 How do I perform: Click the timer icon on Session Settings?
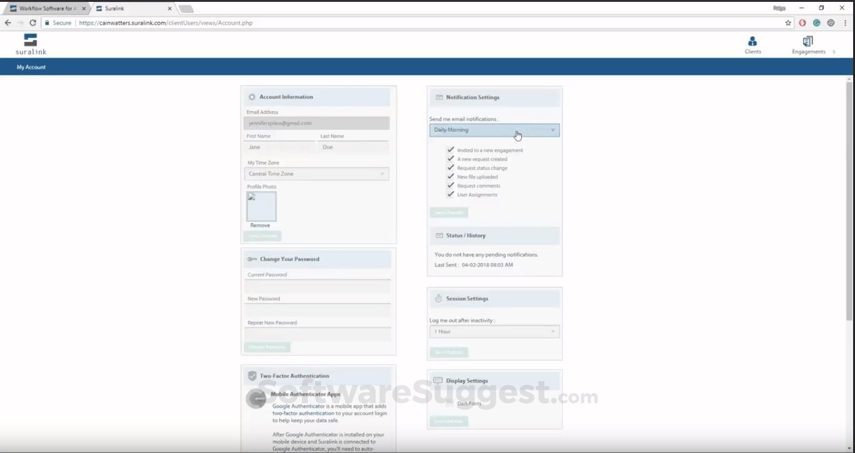[x=439, y=298]
